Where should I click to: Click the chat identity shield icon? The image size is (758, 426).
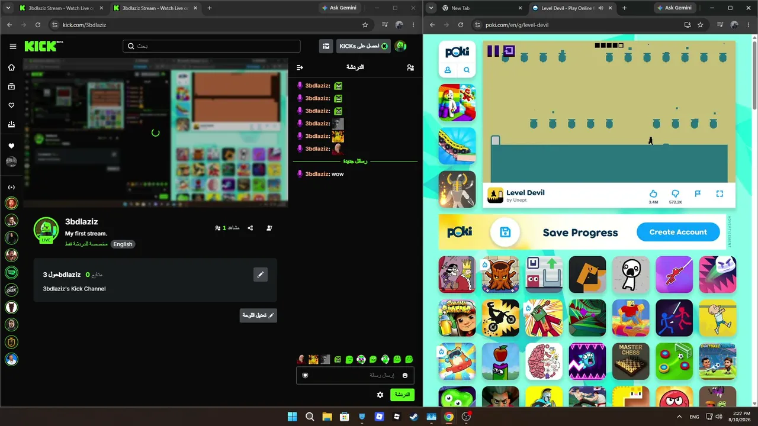pyautogui.click(x=305, y=375)
